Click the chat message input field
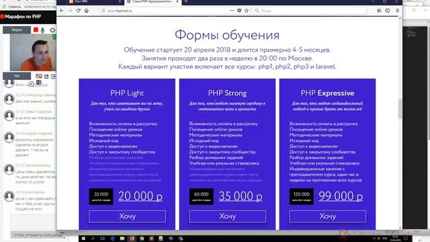The width and height of the screenshot is (430, 242). click(x=33, y=223)
